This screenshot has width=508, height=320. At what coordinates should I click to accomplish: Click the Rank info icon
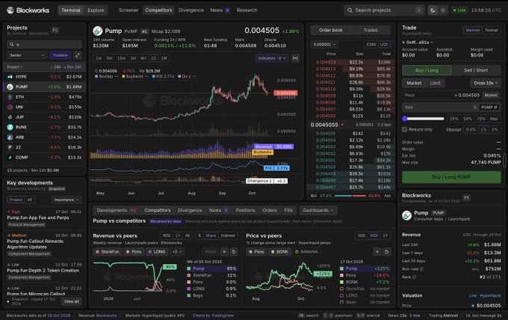click(414, 277)
